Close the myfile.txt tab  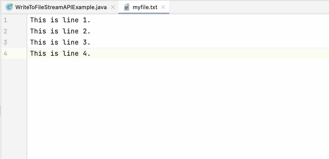164,7
